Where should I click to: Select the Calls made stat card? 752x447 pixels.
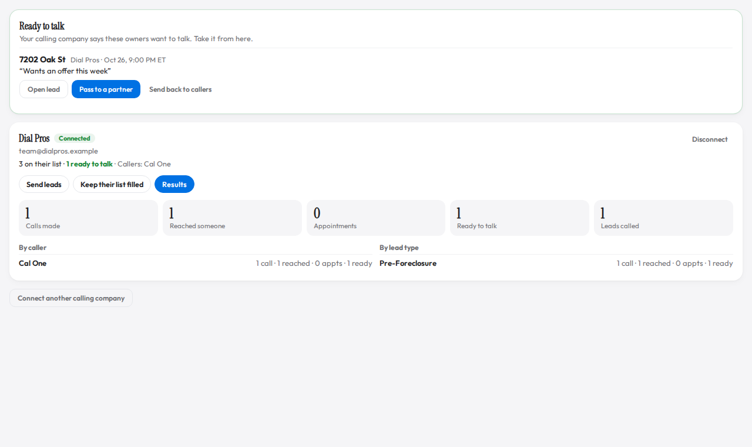pos(88,218)
